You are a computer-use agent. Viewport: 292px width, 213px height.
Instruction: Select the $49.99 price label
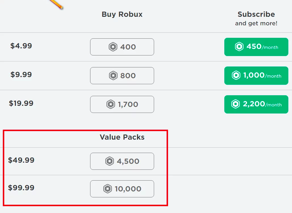(x=21, y=160)
